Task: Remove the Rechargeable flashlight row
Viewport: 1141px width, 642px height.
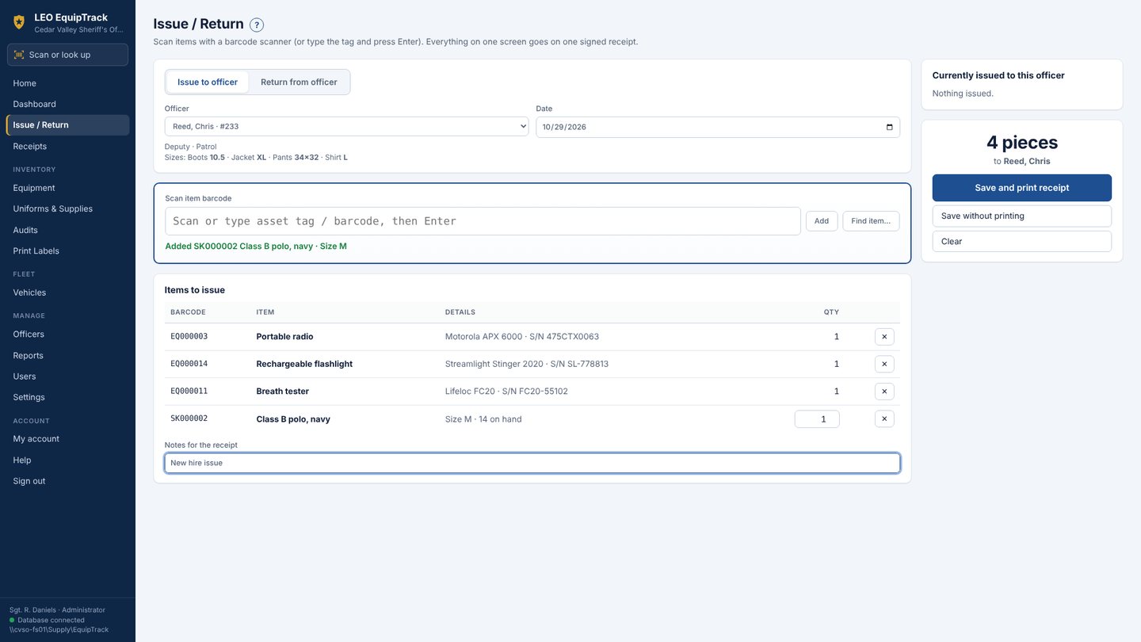Action: pos(884,364)
